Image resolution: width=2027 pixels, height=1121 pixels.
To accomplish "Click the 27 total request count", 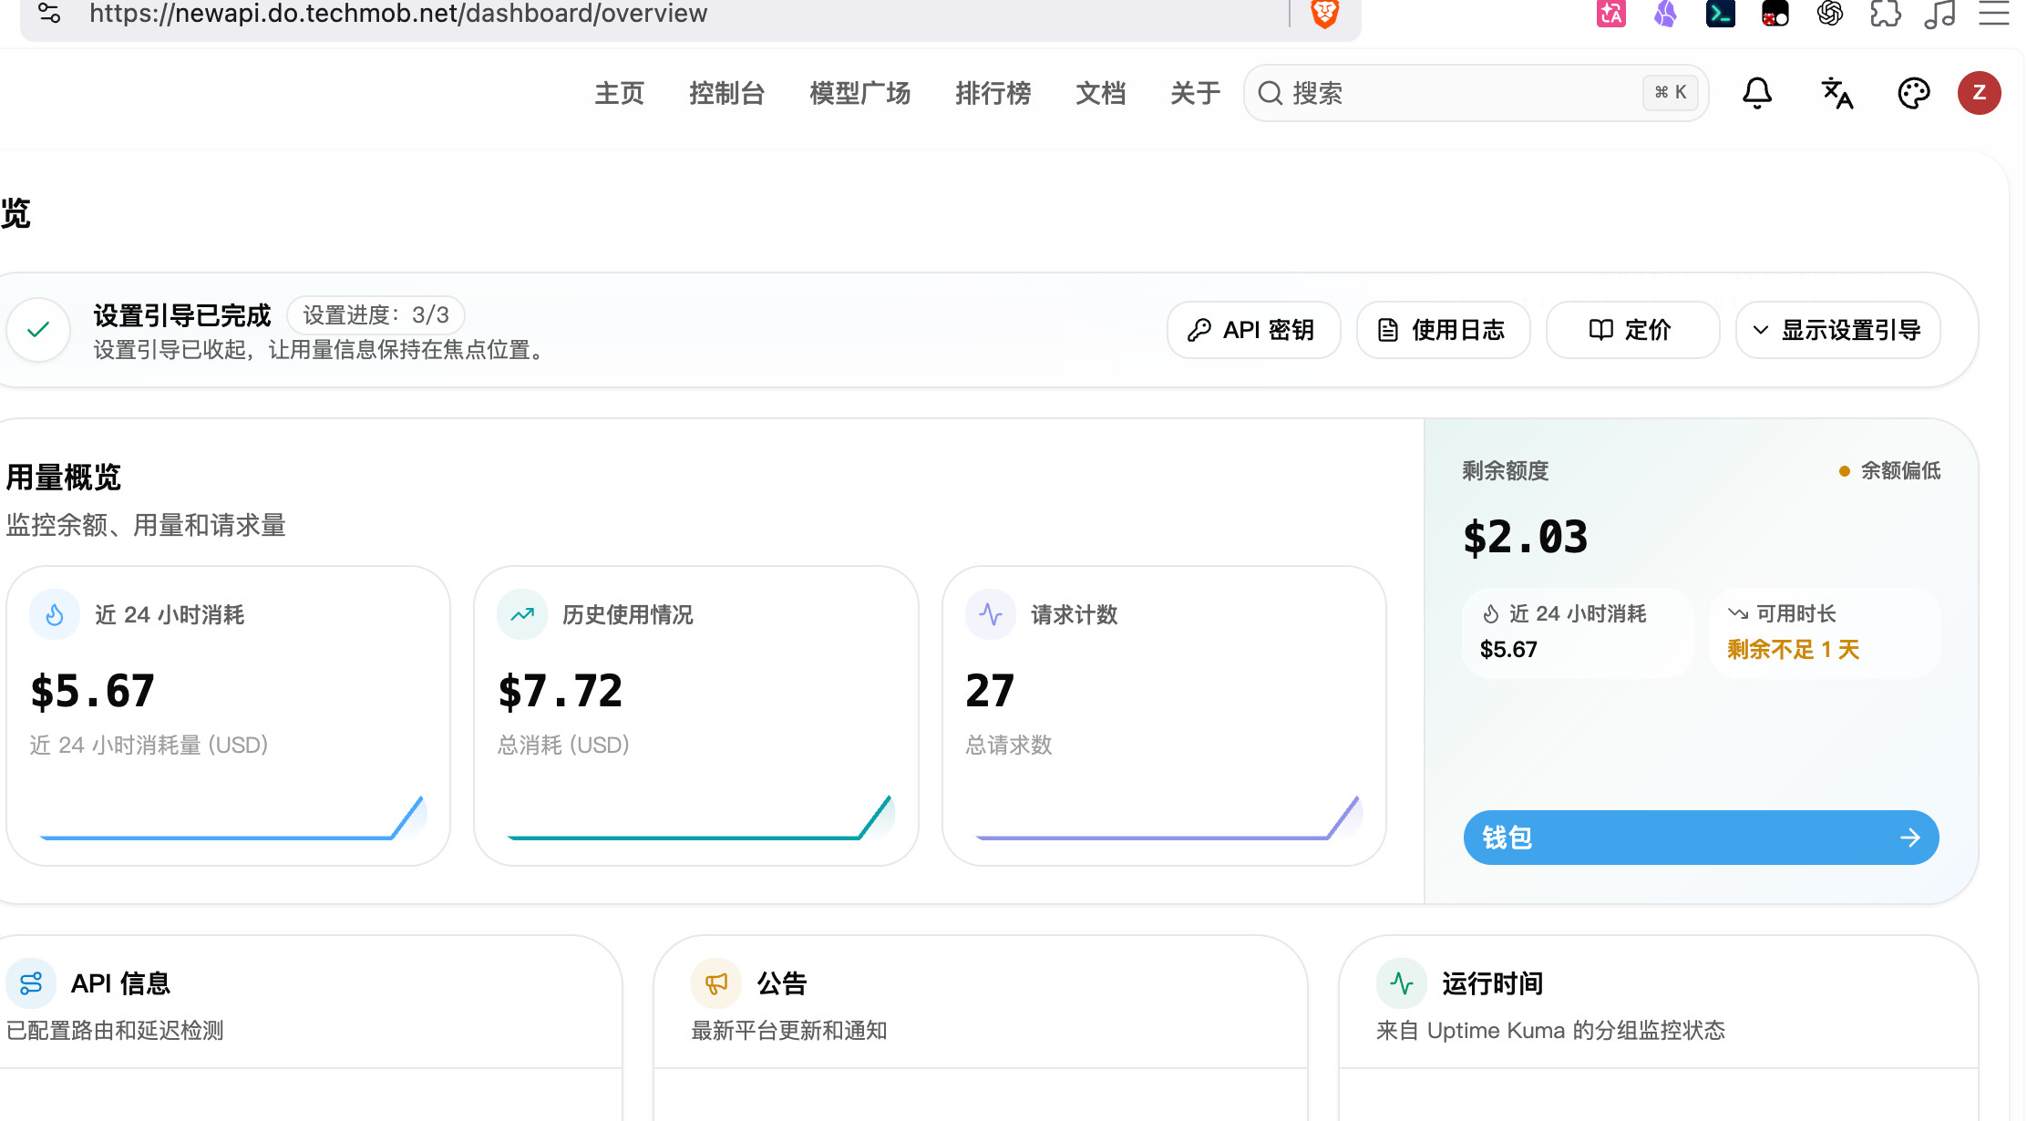I will (x=991, y=691).
